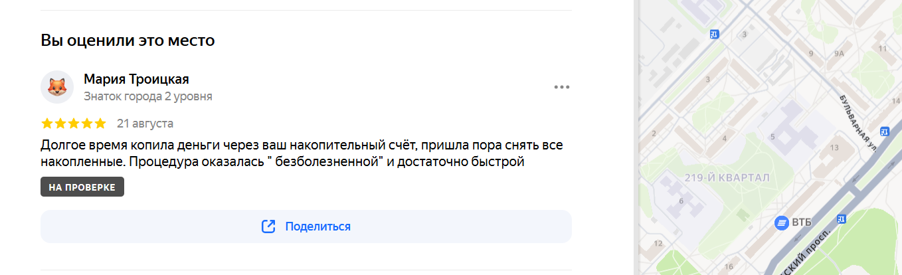Screen dimensions: 902x275
Task: Click the share arrow icon
Action: [268, 227]
